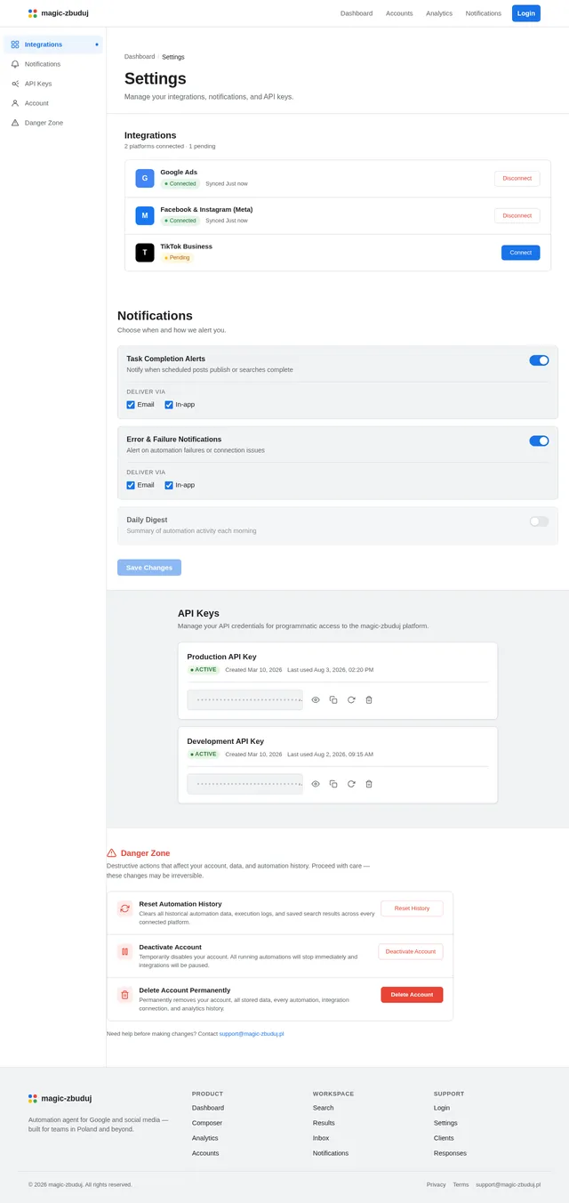Click the key icon beside API Keys

click(15, 84)
